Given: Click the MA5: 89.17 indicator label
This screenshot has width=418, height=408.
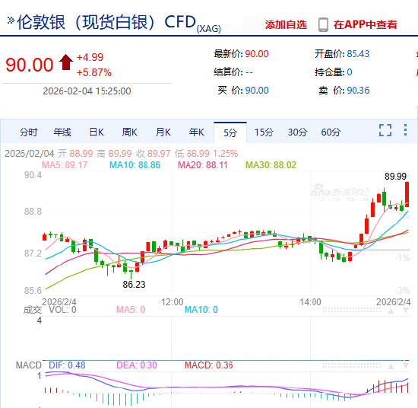Looking at the screenshot, I should [65, 165].
